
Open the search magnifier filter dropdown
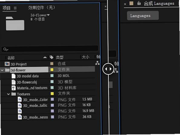click(x=6, y=49)
